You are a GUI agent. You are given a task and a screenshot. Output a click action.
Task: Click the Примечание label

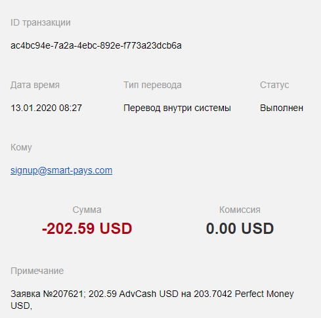(x=37, y=271)
